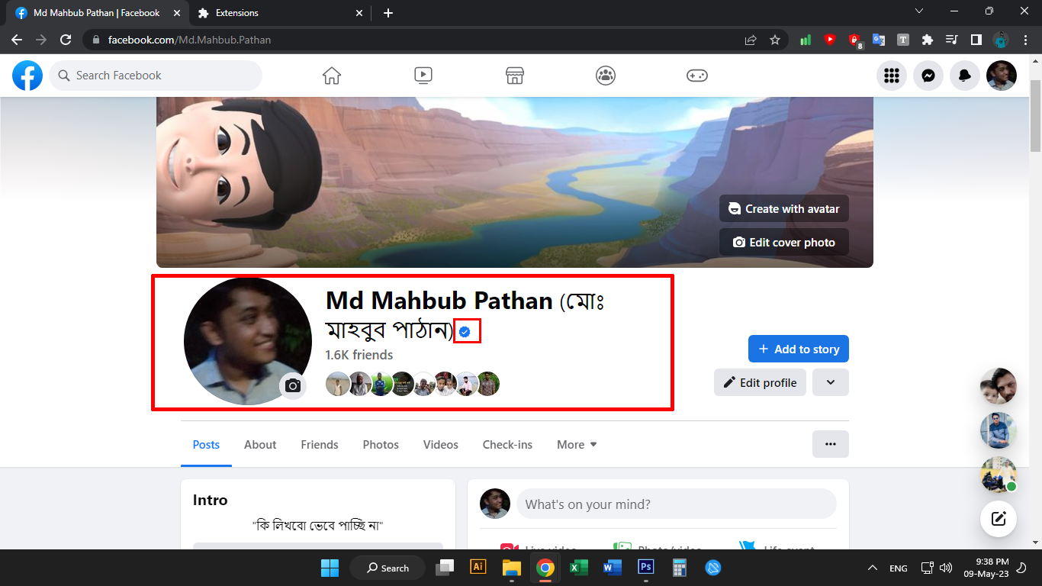Click the account profile picture in Facebook header
1042x586 pixels.
click(1002, 76)
